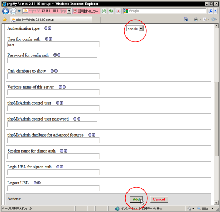Open first help icon beside phpMyAdmin control user
220x212 pixels.
pos(58,103)
